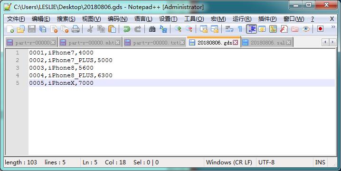Show the Function List panel icon
The height and width of the screenshot is (171, 341).
coord(284,29)
